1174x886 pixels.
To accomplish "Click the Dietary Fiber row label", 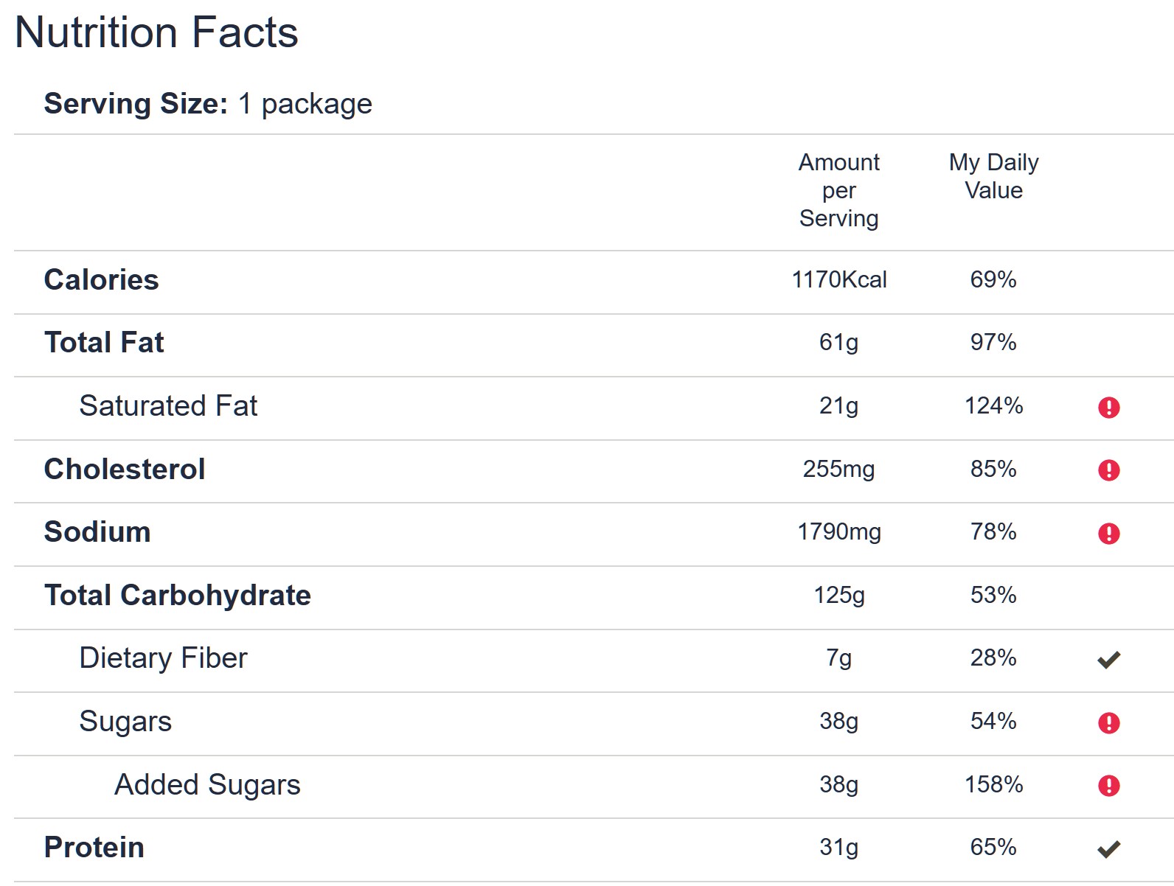I will 163,658.
